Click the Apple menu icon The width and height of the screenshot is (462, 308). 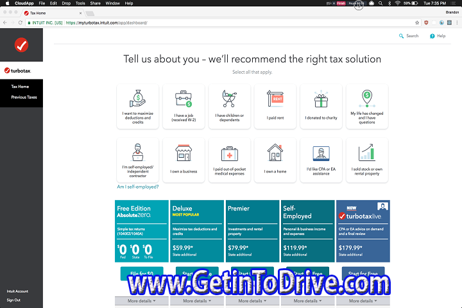coord(7,3)
